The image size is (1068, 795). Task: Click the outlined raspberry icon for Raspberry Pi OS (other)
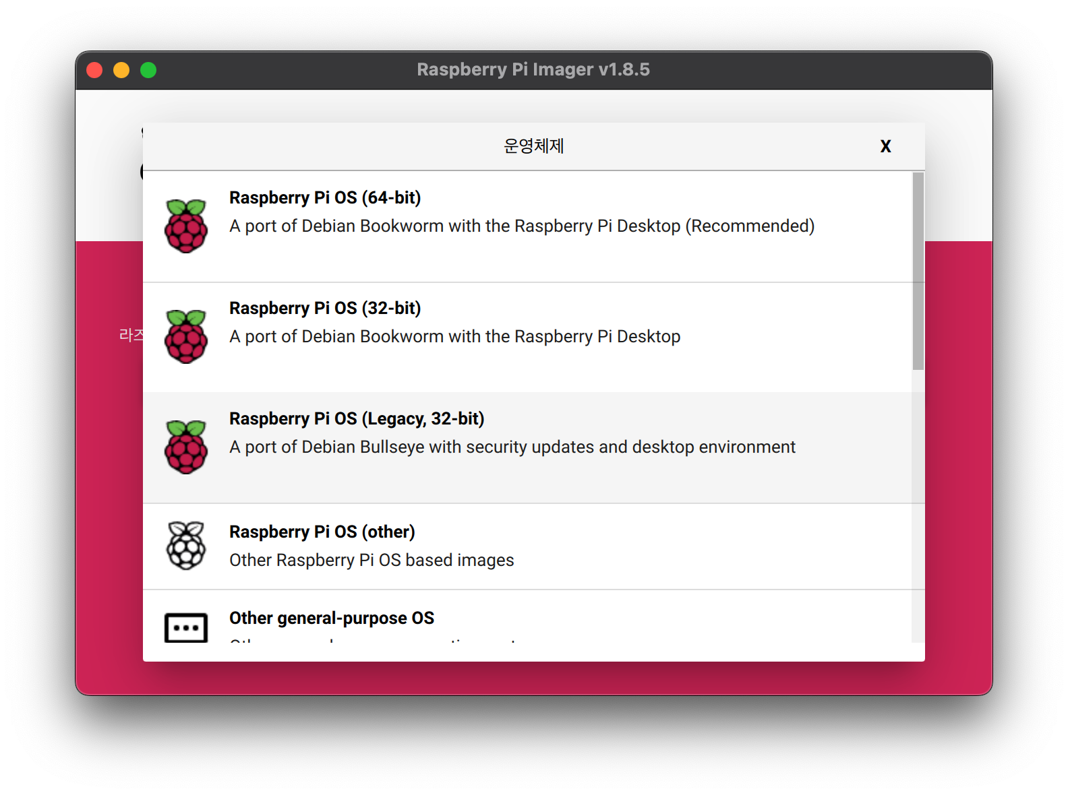click(x=186, y=545)
